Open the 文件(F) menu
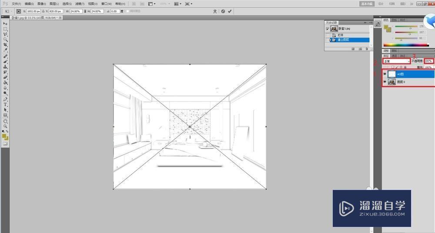Screen dimensions: 435x233 17,4
